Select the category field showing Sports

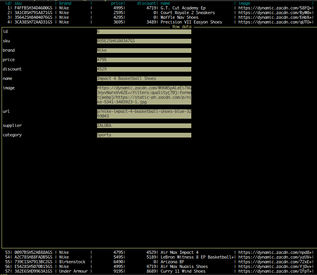click(x=144, y=135)
